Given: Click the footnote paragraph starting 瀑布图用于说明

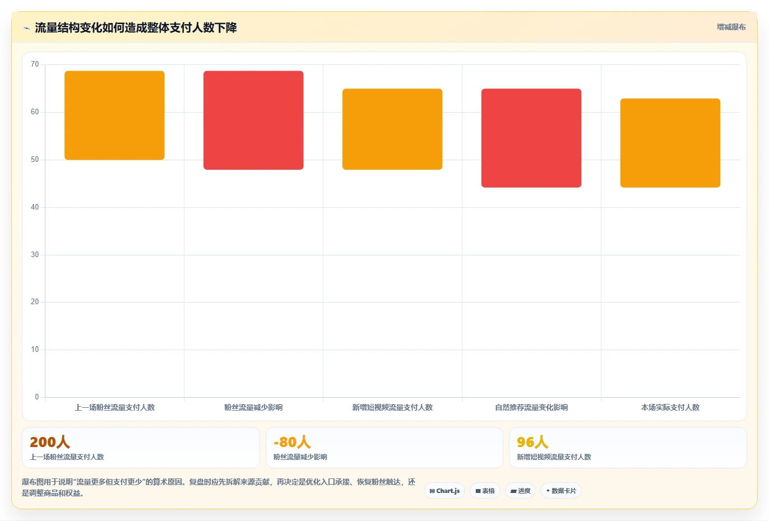Looking at the screenshot, I should 219,487.
